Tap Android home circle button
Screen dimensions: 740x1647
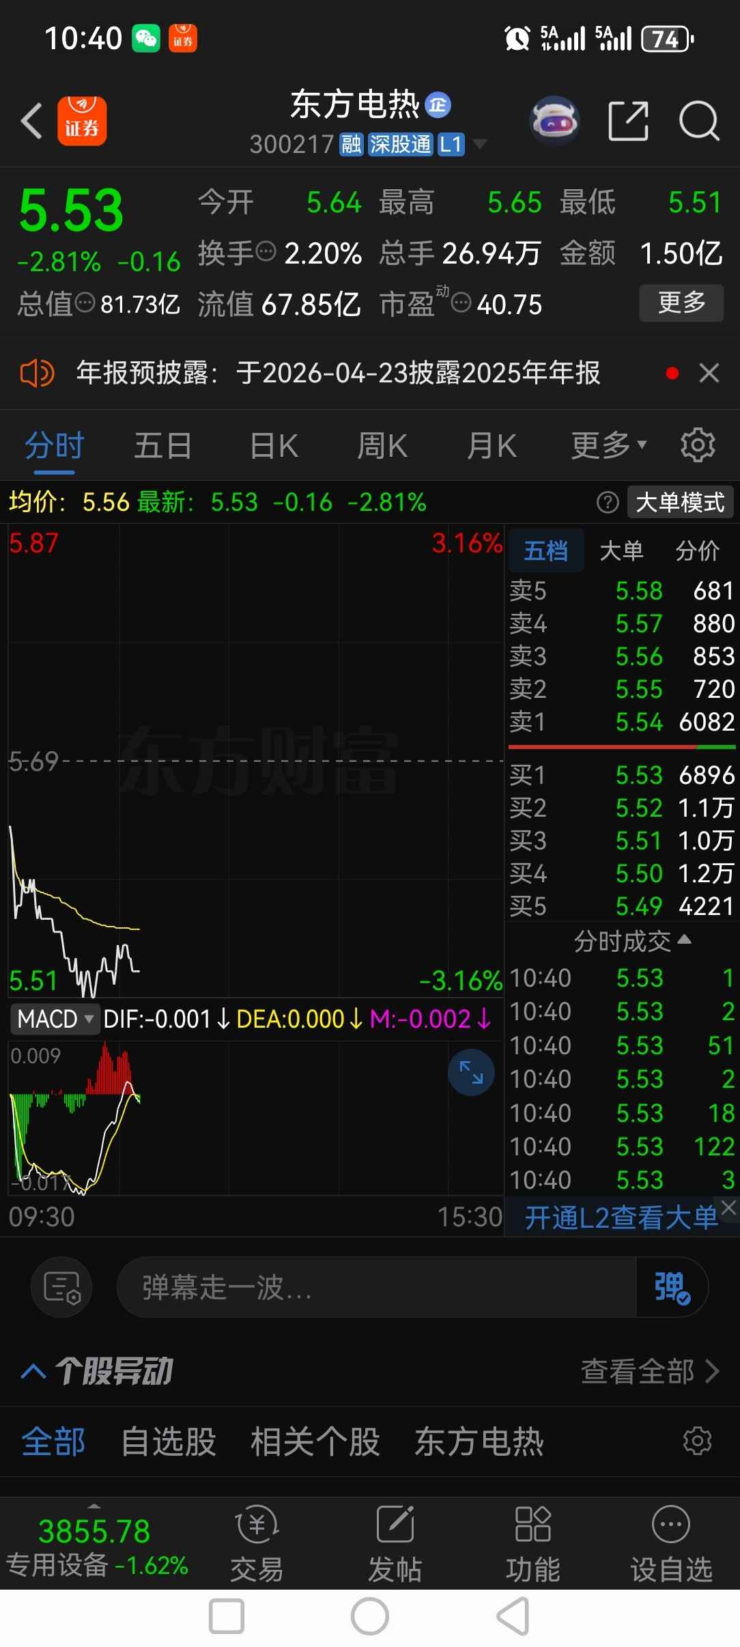[370, 1616]
